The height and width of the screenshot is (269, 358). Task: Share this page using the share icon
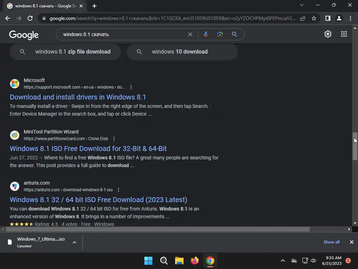tap(303, 18)
